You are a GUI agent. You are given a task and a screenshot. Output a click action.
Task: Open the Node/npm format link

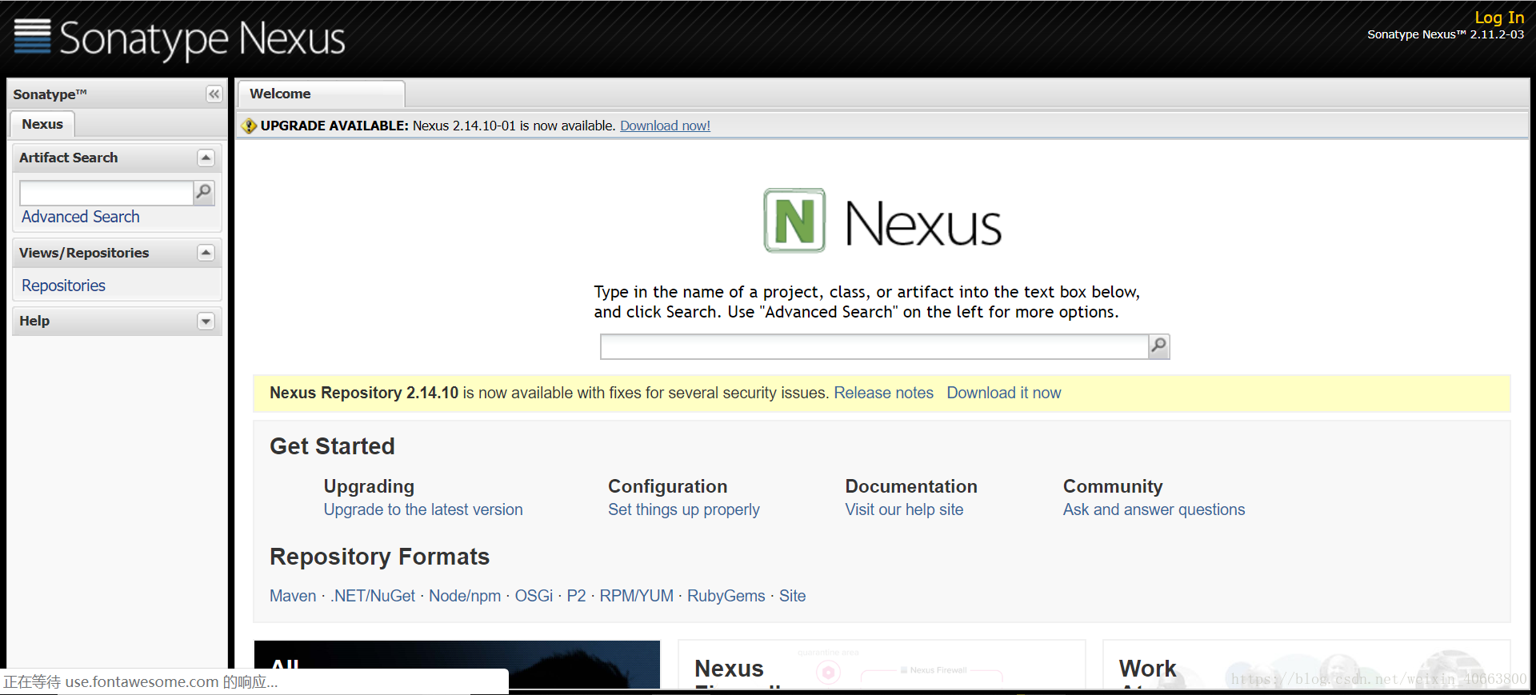tap(465, 596)
